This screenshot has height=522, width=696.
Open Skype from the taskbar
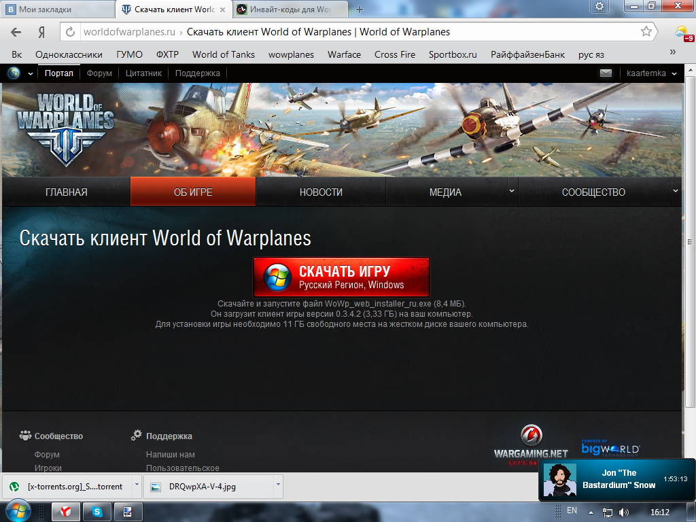tap(97, 512)
